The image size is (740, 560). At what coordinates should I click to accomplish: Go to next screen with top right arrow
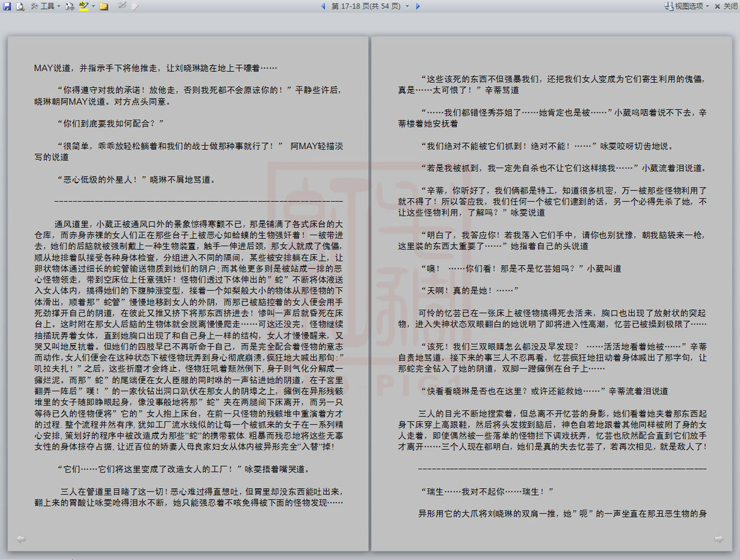pyautogui.click(x=418, y=6)
